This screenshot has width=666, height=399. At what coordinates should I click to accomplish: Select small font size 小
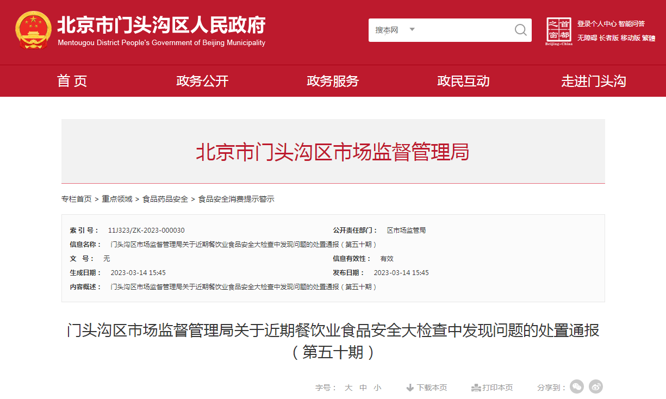[377, 388]
